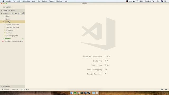
Task: Open Dockerfile.dev in the server folder
Action: click(x=13, y=27)
